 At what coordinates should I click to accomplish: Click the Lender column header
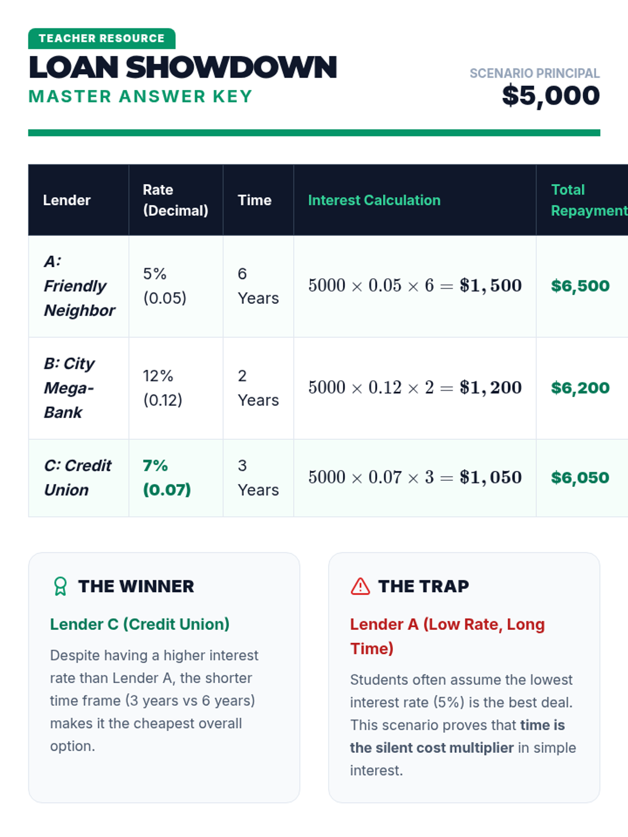click(66, 200)
